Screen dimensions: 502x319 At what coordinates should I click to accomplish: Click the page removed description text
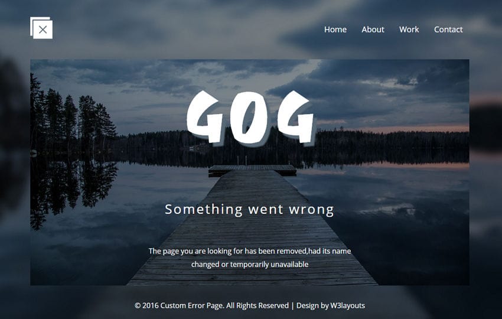point(250,258)
